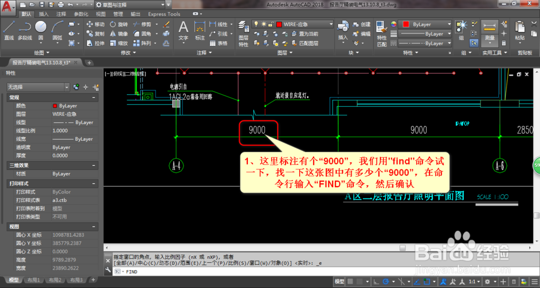Click the 阵列 (Array) tool
Screen dimensions: 540x288
(142, 43)
